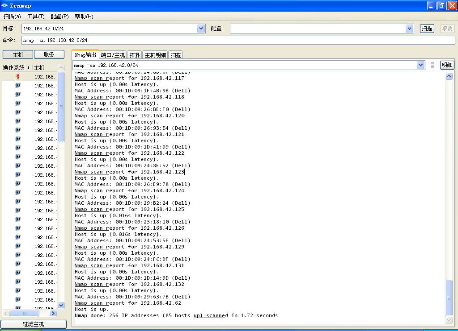This screenshot has height=331, width=458.
Task: Click Nmap output scrollbar up arrow
Action: point(449,76)
